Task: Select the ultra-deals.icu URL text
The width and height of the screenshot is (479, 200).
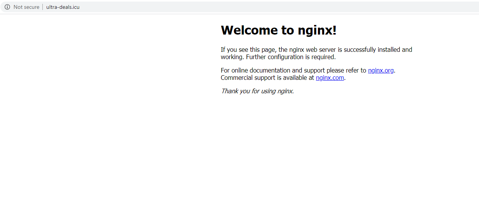Action: click(x=63, y=7)
